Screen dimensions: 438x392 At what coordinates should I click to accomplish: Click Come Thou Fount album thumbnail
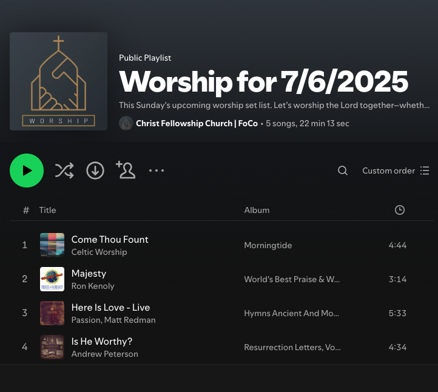coord(52,245)
